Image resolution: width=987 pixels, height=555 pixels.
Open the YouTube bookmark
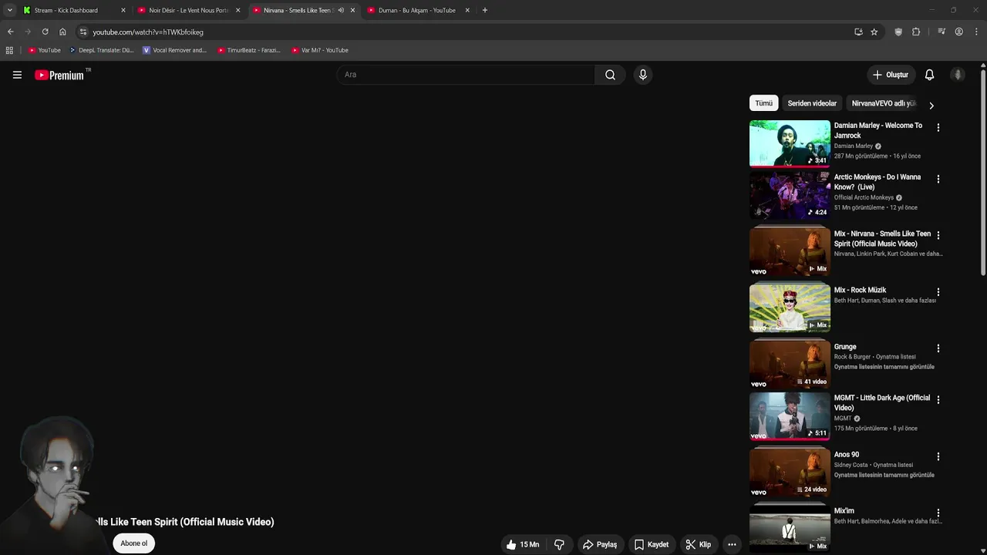point(44,50)
